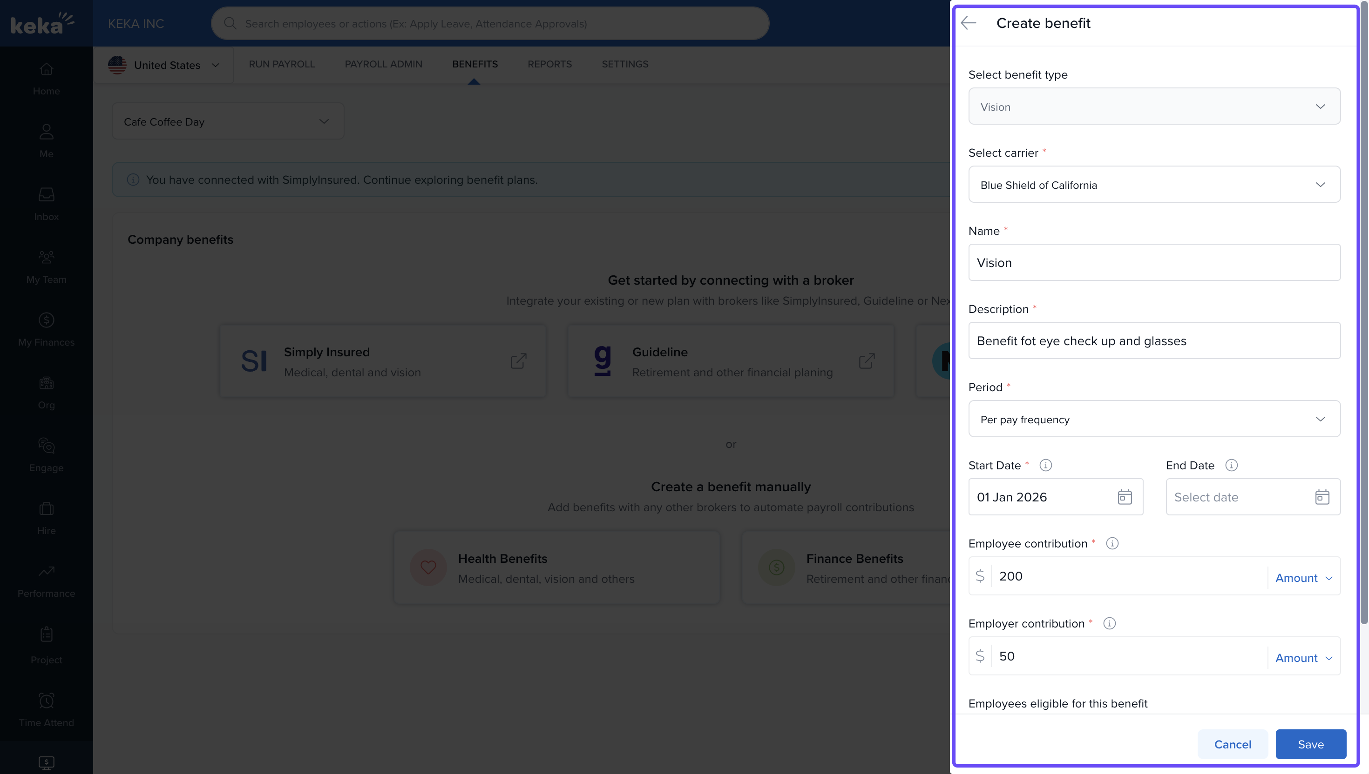The width and height of the screenshot is (1369, 774).
Task: Click the Employer contribution info icon
Action: [x=1109, y=624]
